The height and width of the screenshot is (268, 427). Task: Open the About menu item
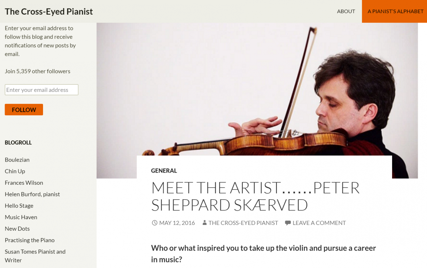point(346,11)
